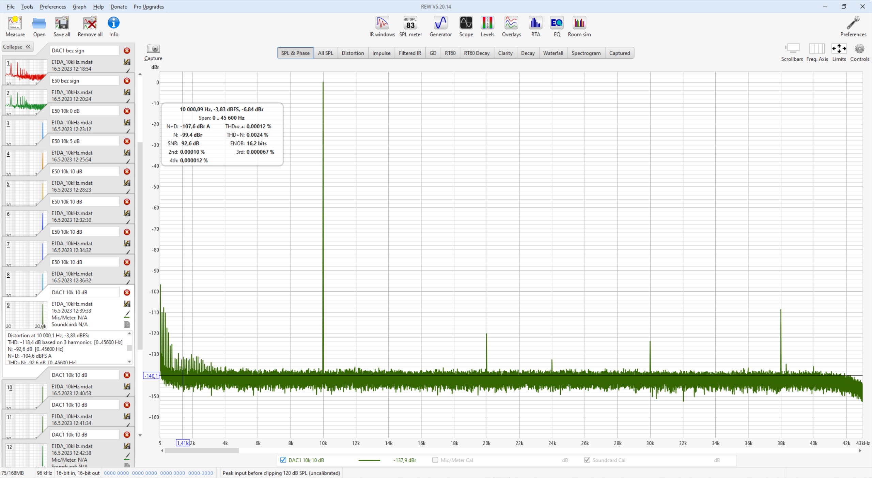Toggle the Soundcard Cal checkbox
The width and height of the screenshot is (872, 478).
click(x=587, y=460)
